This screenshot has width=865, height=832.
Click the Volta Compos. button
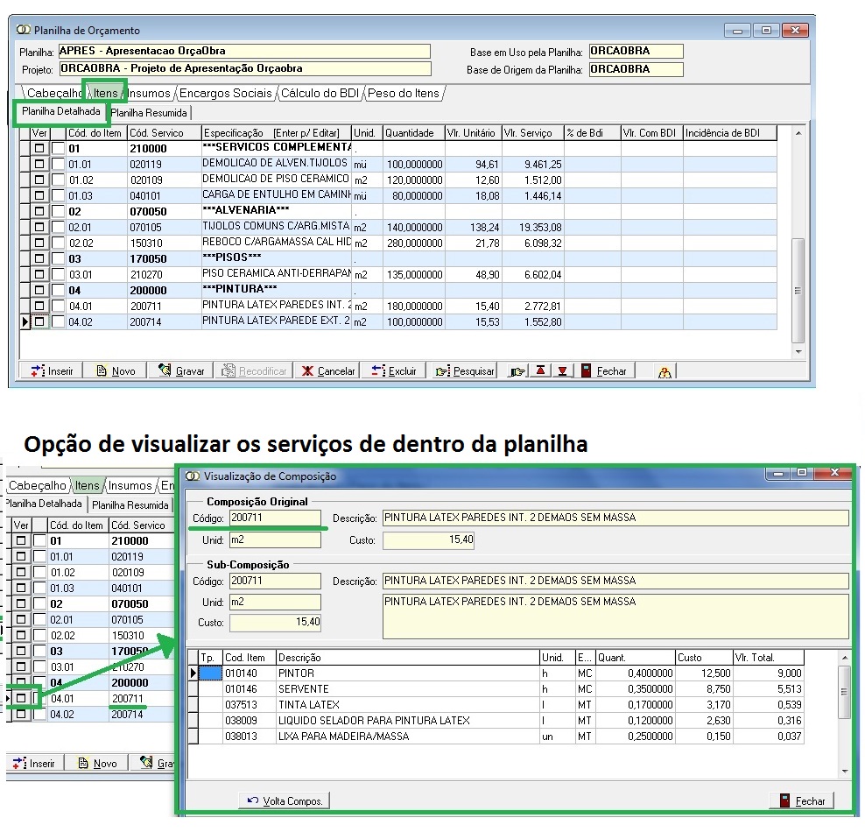285,800
